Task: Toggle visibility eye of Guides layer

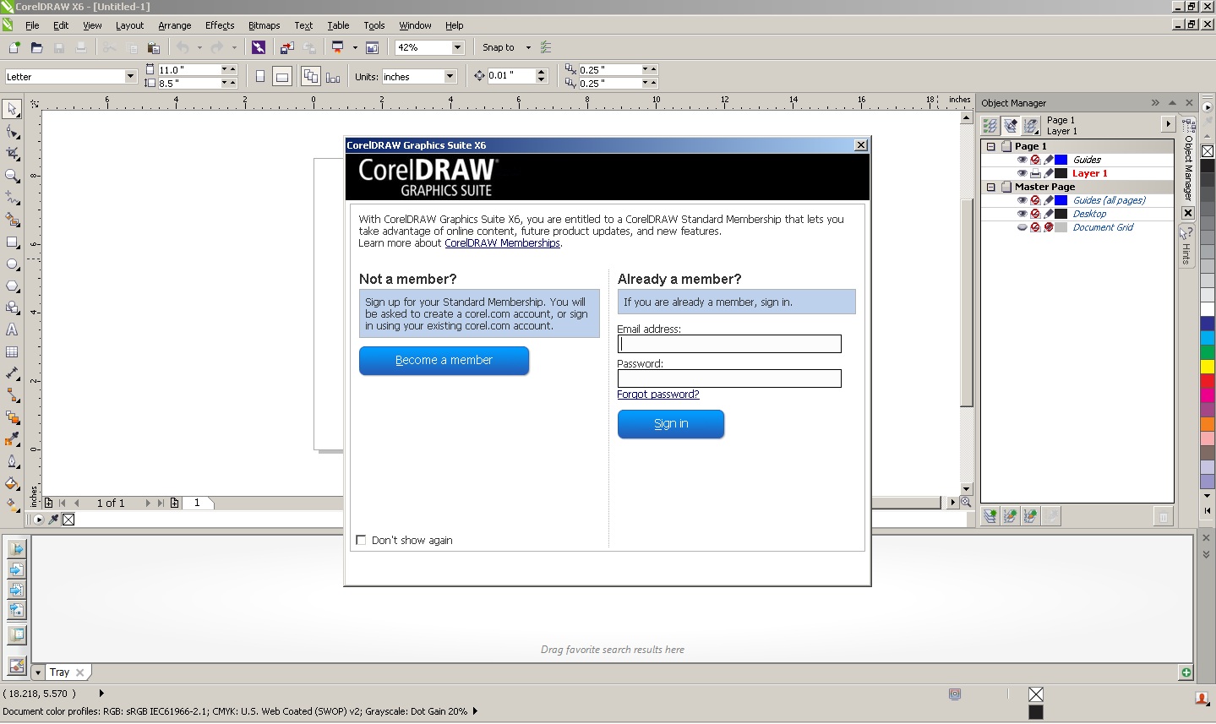Action: (1022, 160)
